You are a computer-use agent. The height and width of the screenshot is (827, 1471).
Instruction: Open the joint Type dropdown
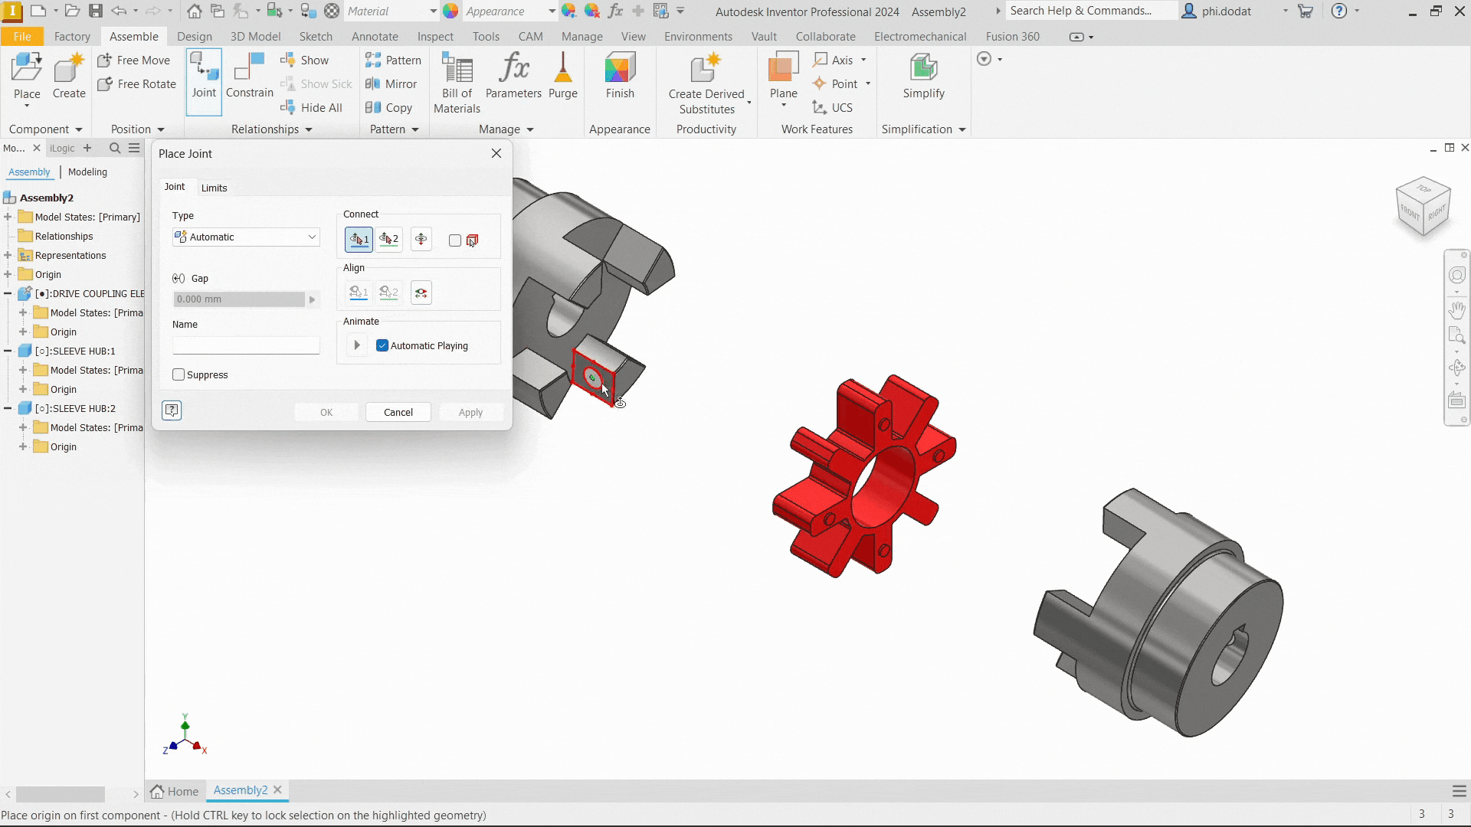246,237
